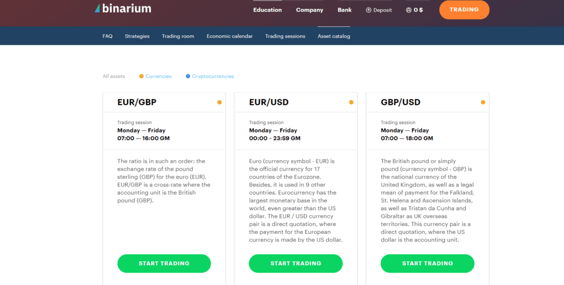Open the Bank menu

click(345, 10)
